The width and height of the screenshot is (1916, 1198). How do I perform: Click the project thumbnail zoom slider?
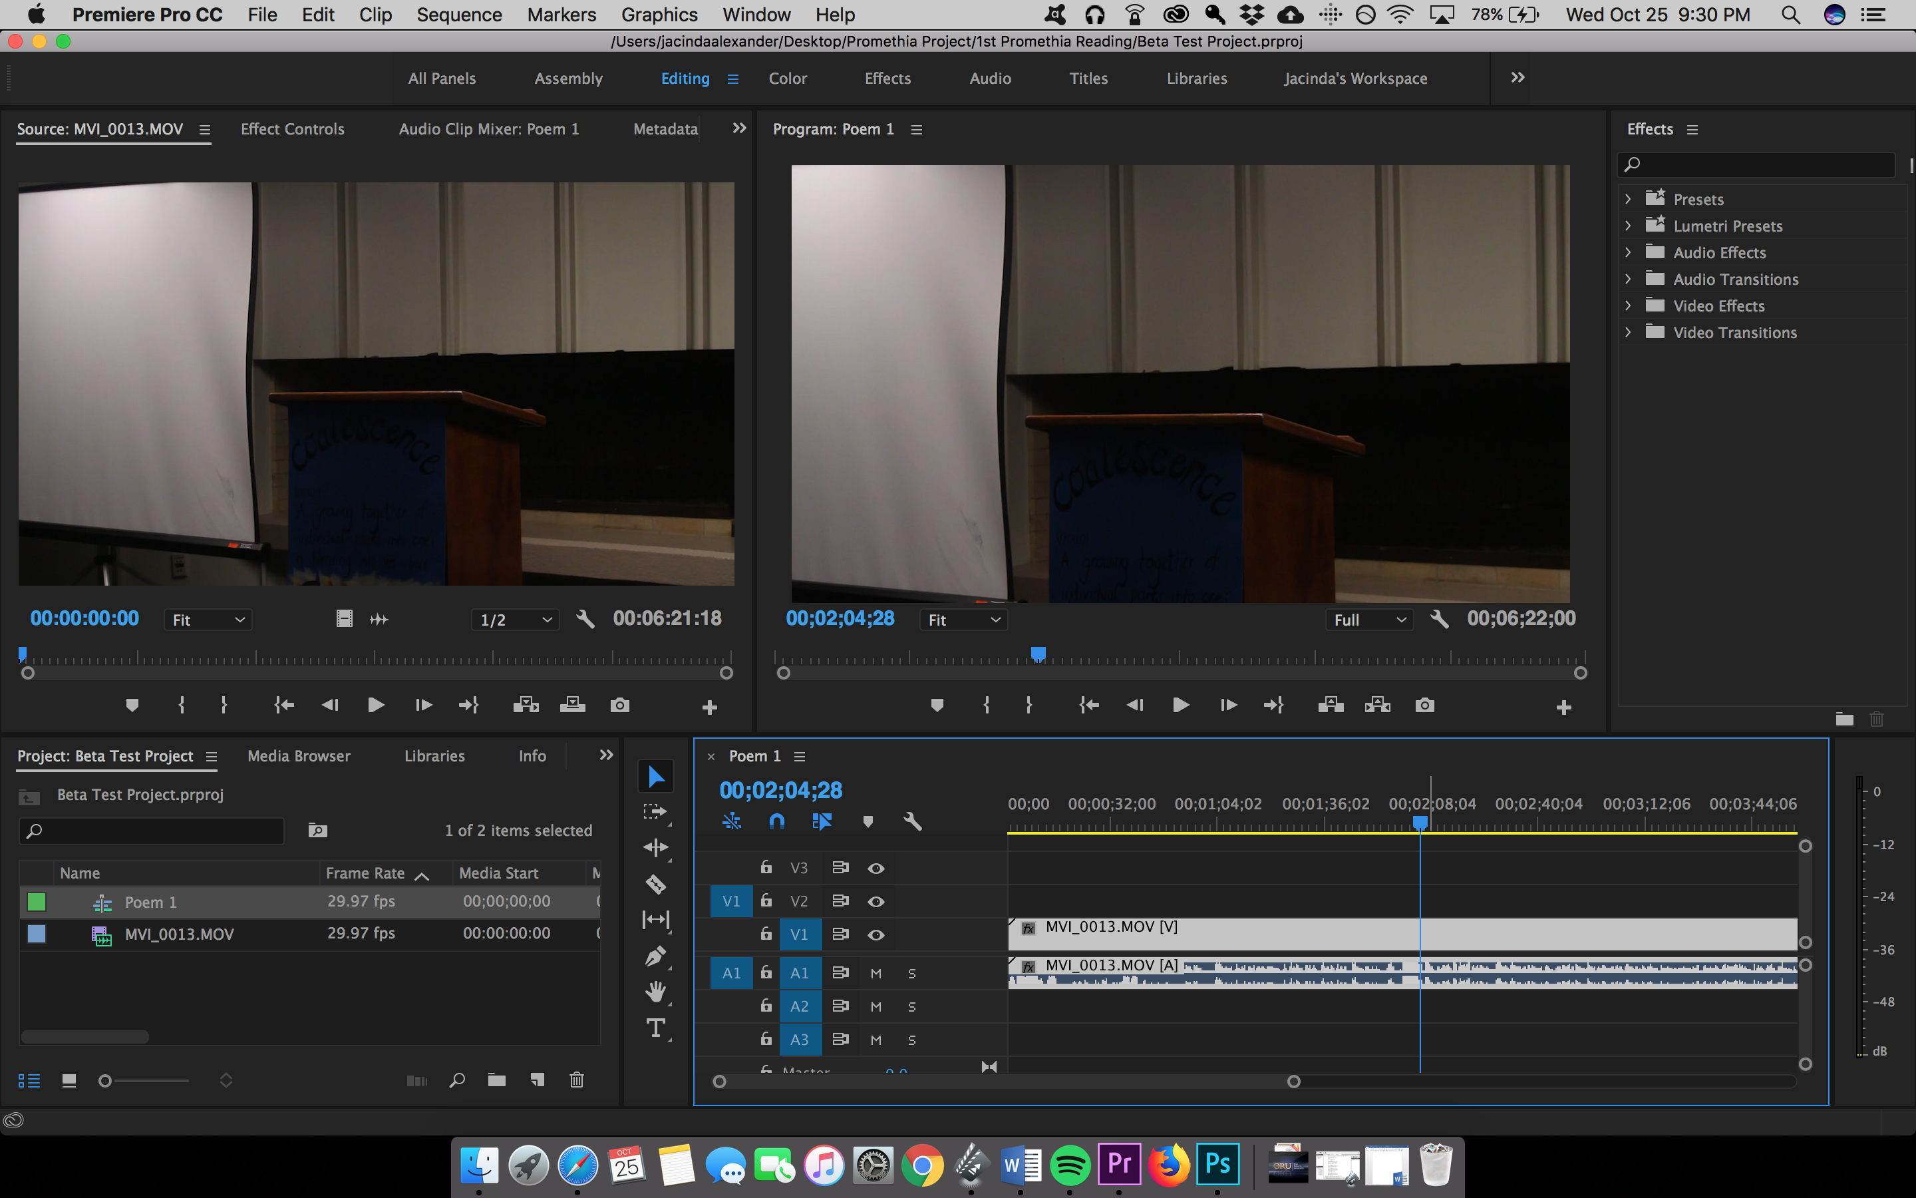105,1081
